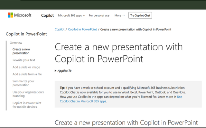Open Copilot in PowerPoint for mobile devices
Screen dimensions: 206x128
pos(27,105)
